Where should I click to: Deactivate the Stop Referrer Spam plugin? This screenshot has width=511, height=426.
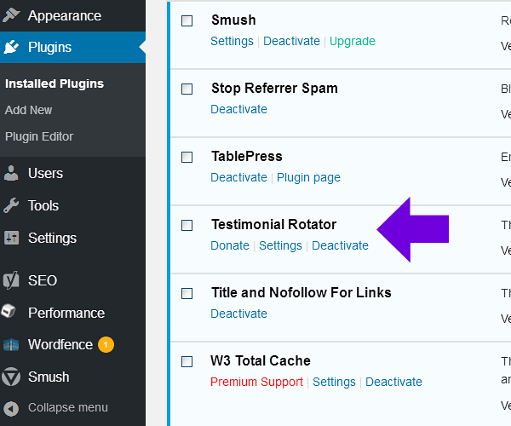click(x=238, y=109)
